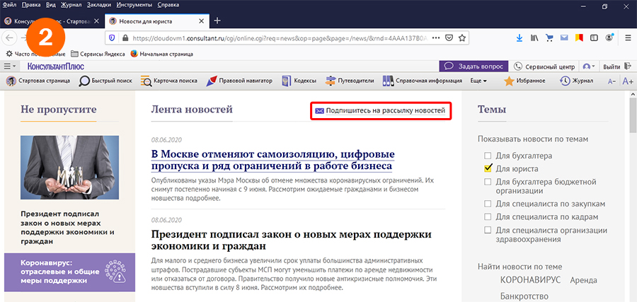Click Подпишитесь на рассылку новостей
637x302 pixels.
click(380, 111)
